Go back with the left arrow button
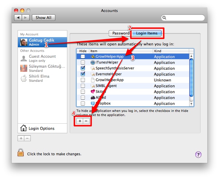 click(x=19, y=18)
